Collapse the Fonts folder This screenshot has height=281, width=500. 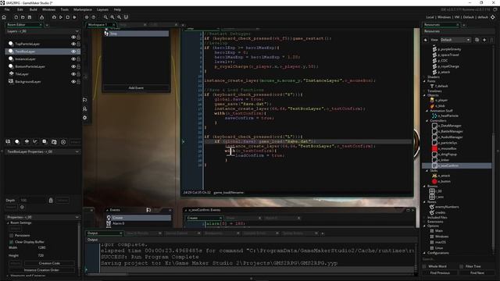coord(424,81)
